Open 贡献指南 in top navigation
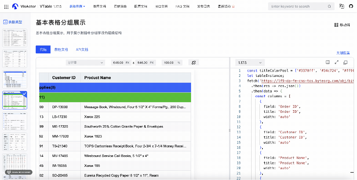This screenshot has height=180, width=357. coord(120,6)
